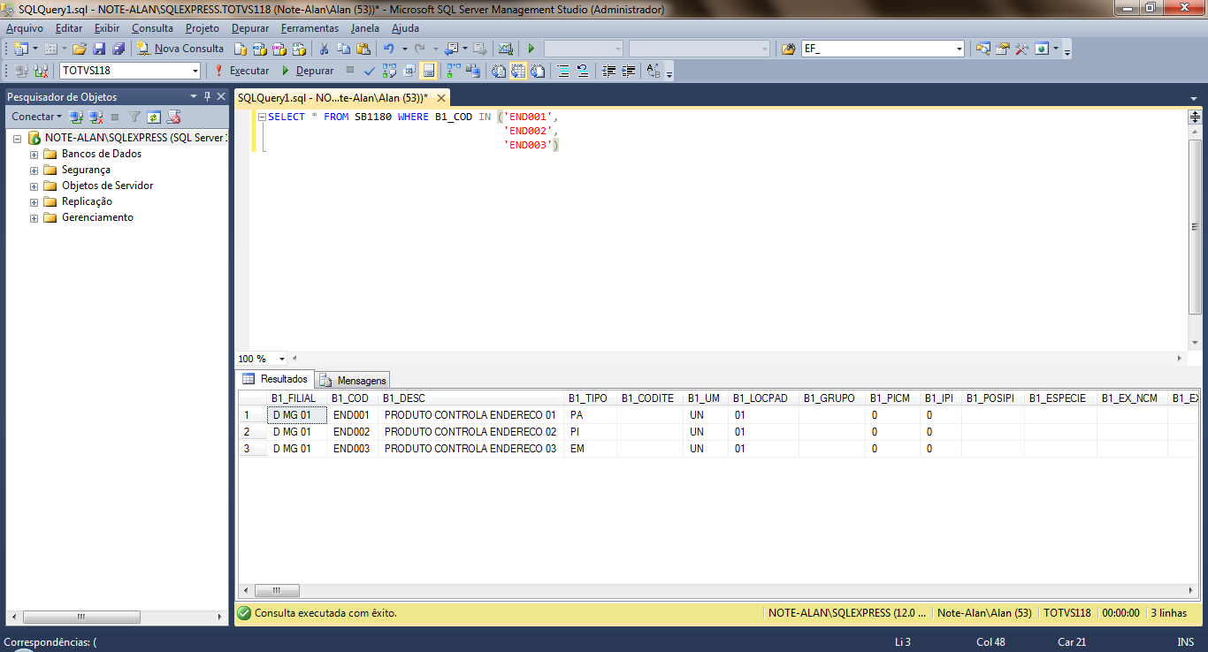
Task: Click the Ajuda menu
Action: (405, 28)
